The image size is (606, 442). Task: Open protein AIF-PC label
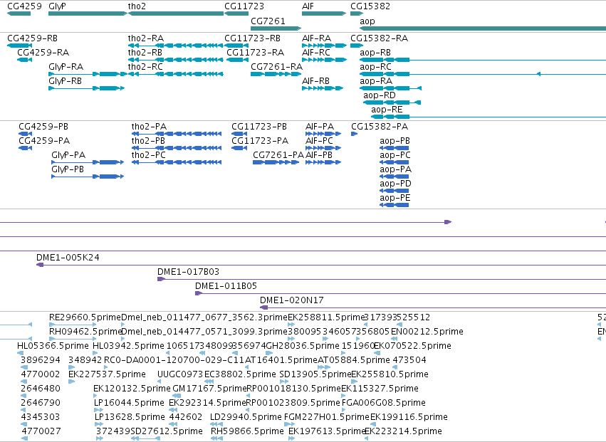[319, 141]
